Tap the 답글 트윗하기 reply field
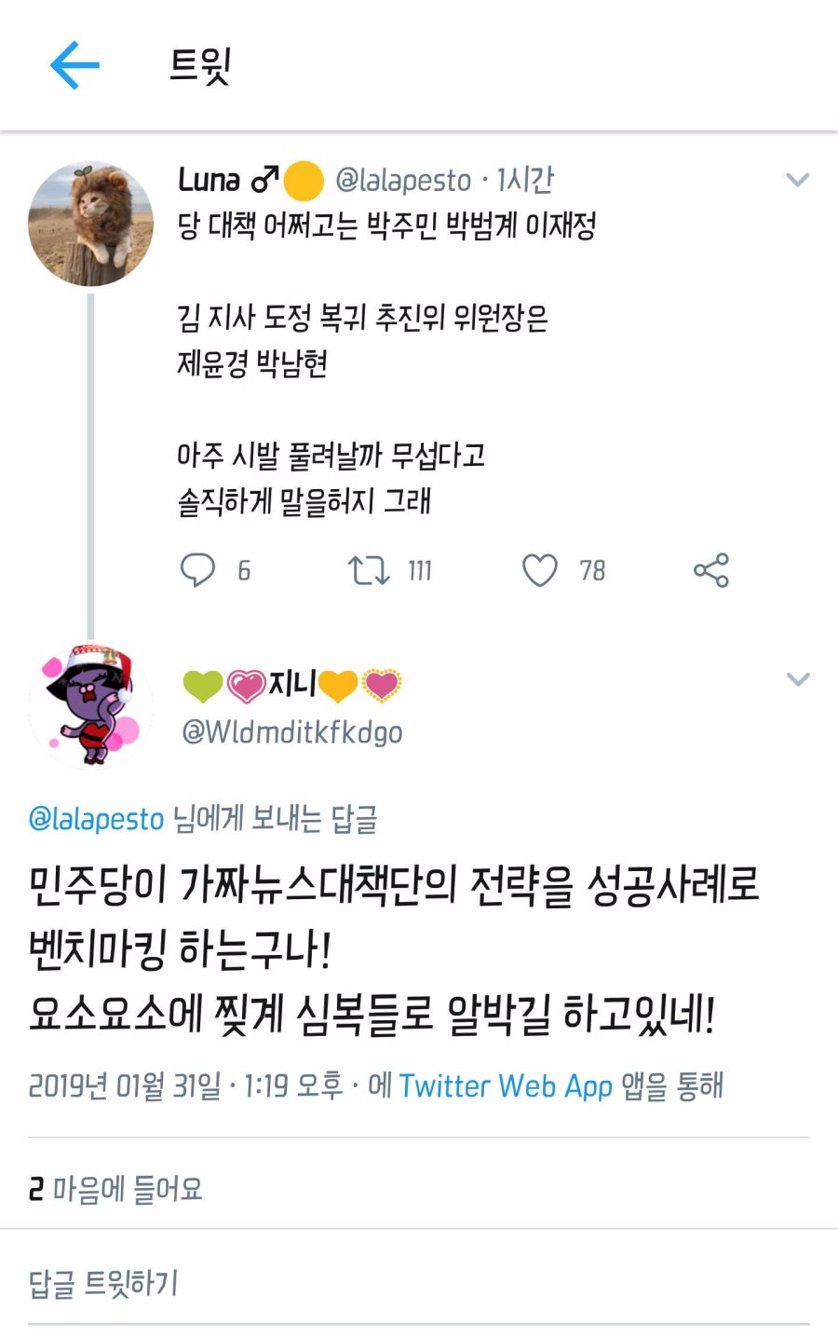The image size is (838, 1337). coord(104,1284)
